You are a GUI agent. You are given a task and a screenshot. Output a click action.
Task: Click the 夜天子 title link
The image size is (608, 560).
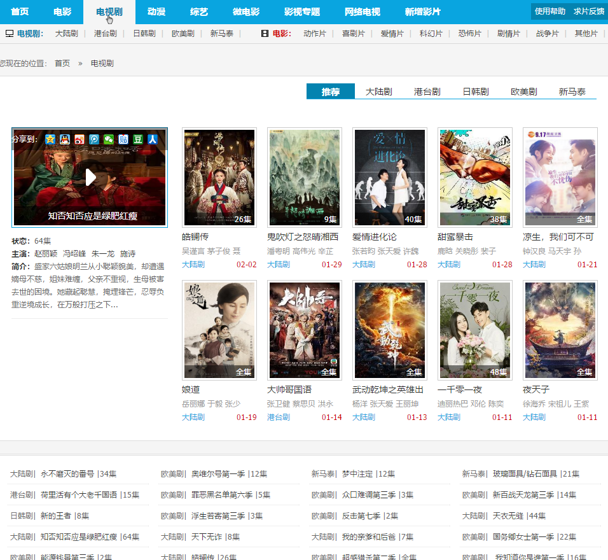click(x=536, y=389)
